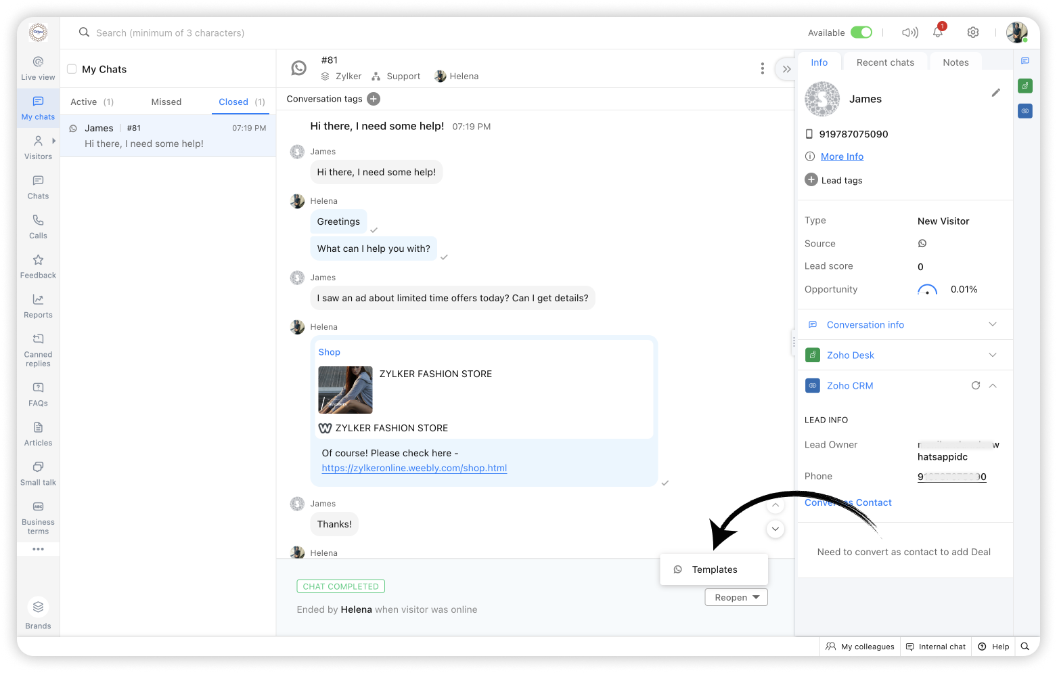Viewport: 1057px width, 673px height.
Task: Add a conversation tag with plus icon
Action: coord(374,99)
